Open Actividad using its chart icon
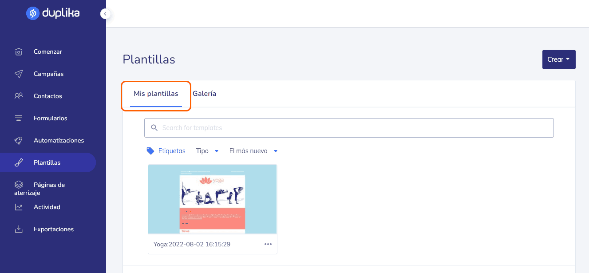The height and width of the screenshot is (273, 589). pyautogui.click(x=18, y=207)
